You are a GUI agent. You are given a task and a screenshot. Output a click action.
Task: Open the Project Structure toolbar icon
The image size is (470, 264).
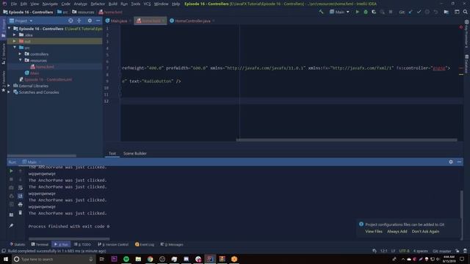point(446,12)
